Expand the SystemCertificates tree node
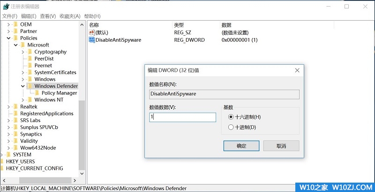375x192 pixels. (23, 73)
